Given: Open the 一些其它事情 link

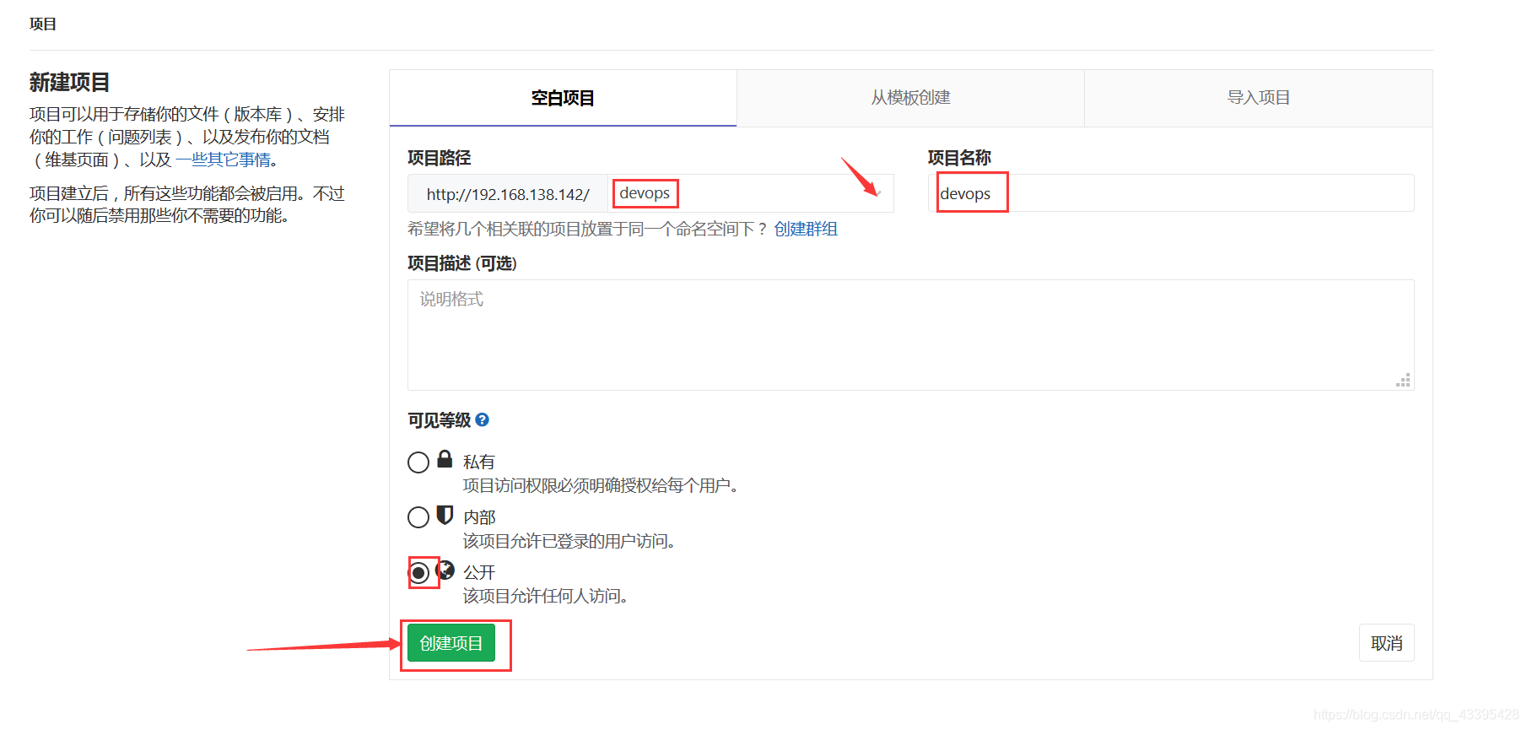Looking at the screenshot, I should coord(223,160).
